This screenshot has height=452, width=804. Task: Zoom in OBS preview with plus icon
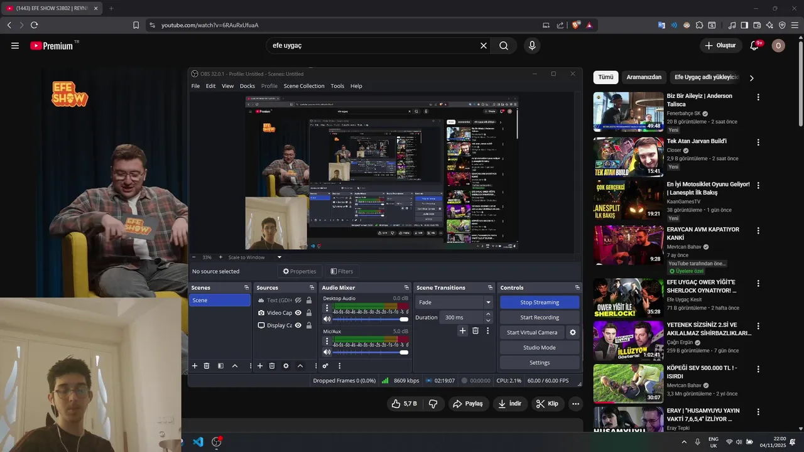point(219,257)
